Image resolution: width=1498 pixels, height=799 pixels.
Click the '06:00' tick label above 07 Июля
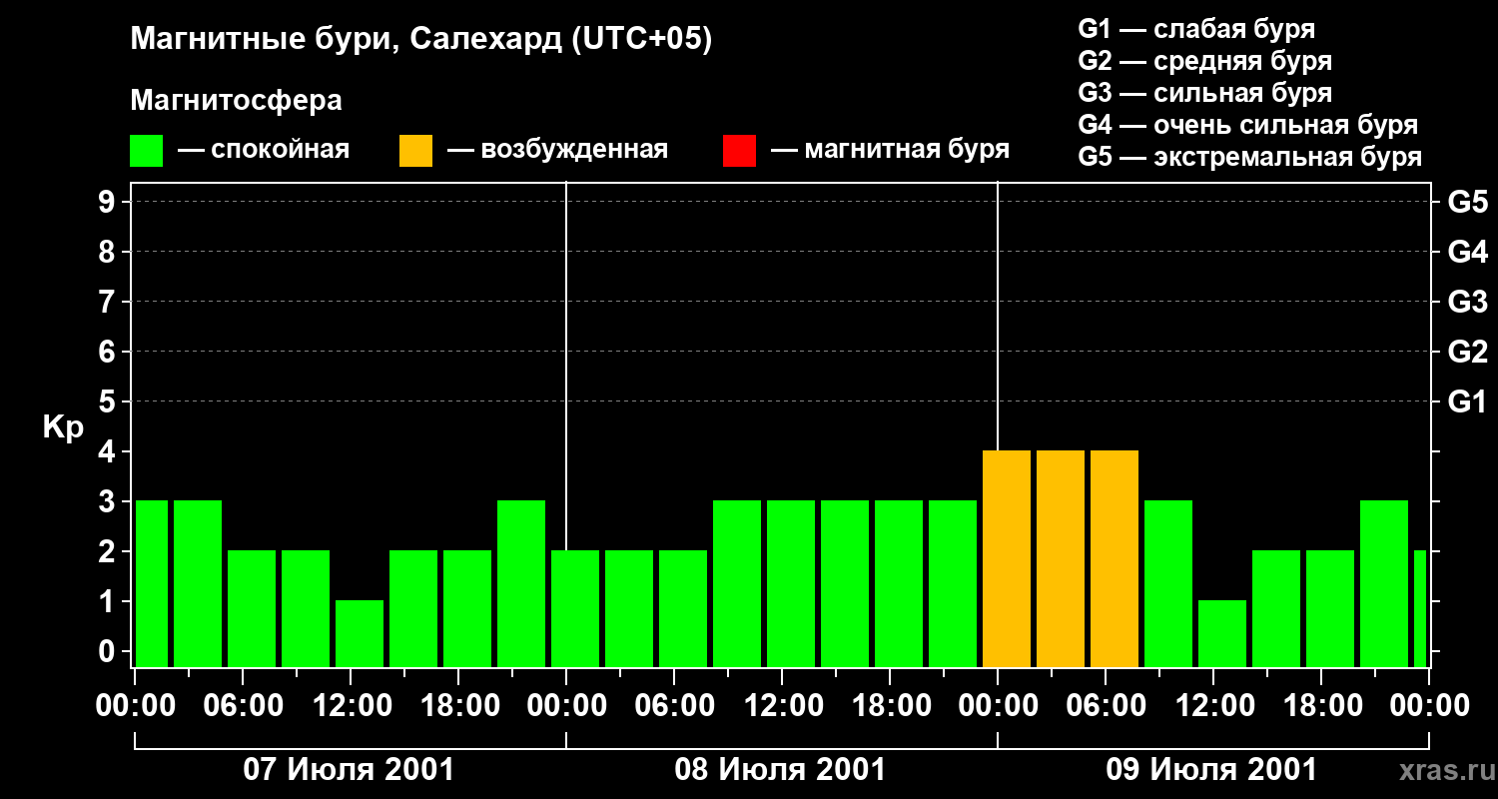(243, 705)
